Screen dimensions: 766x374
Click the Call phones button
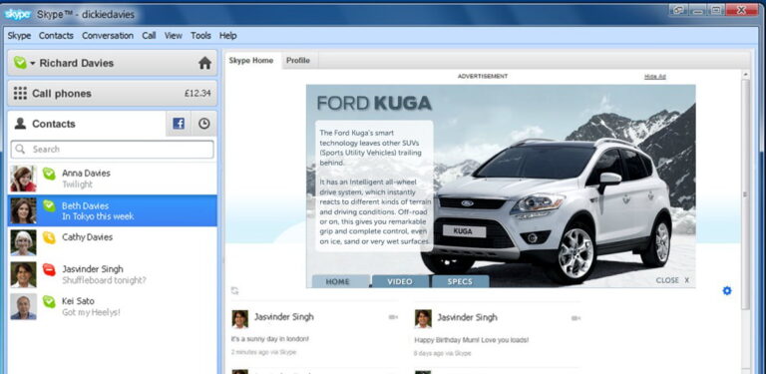coord(113,94)
